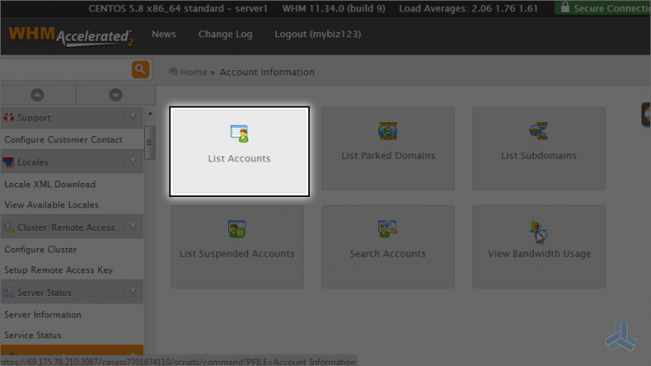Open the News menu item

[163, 34]
